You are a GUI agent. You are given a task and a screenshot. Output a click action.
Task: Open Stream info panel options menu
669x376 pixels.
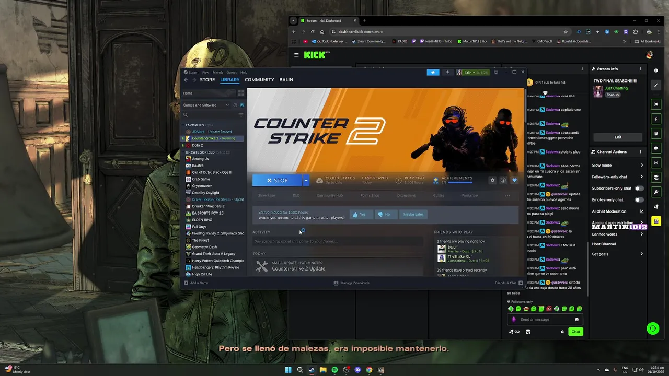[640, 69]
